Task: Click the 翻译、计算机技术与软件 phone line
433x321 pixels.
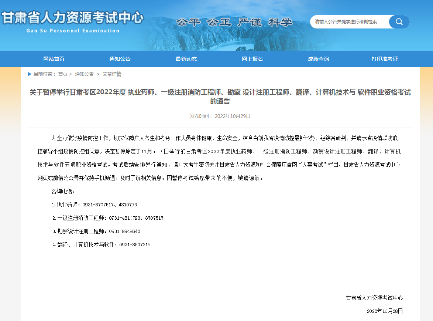Action: point(102,244)
